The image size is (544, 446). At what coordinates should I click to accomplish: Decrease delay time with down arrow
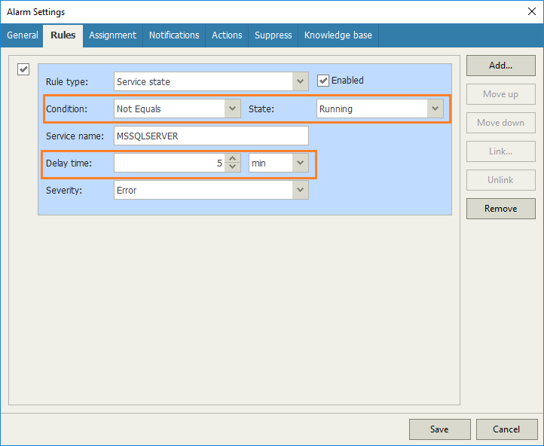pyautogui.click(x=233, y=167)
